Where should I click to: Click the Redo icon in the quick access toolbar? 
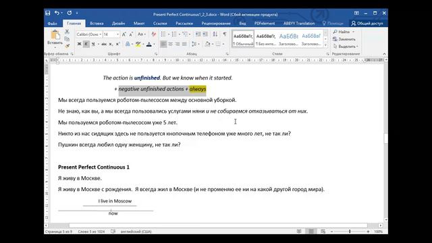click(x=69, y=13)
